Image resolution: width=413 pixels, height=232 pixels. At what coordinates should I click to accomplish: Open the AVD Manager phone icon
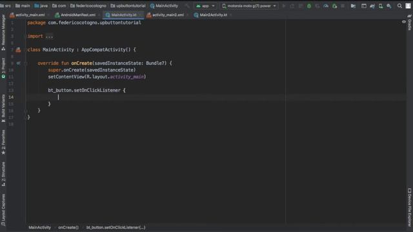[x=381, y=6]
